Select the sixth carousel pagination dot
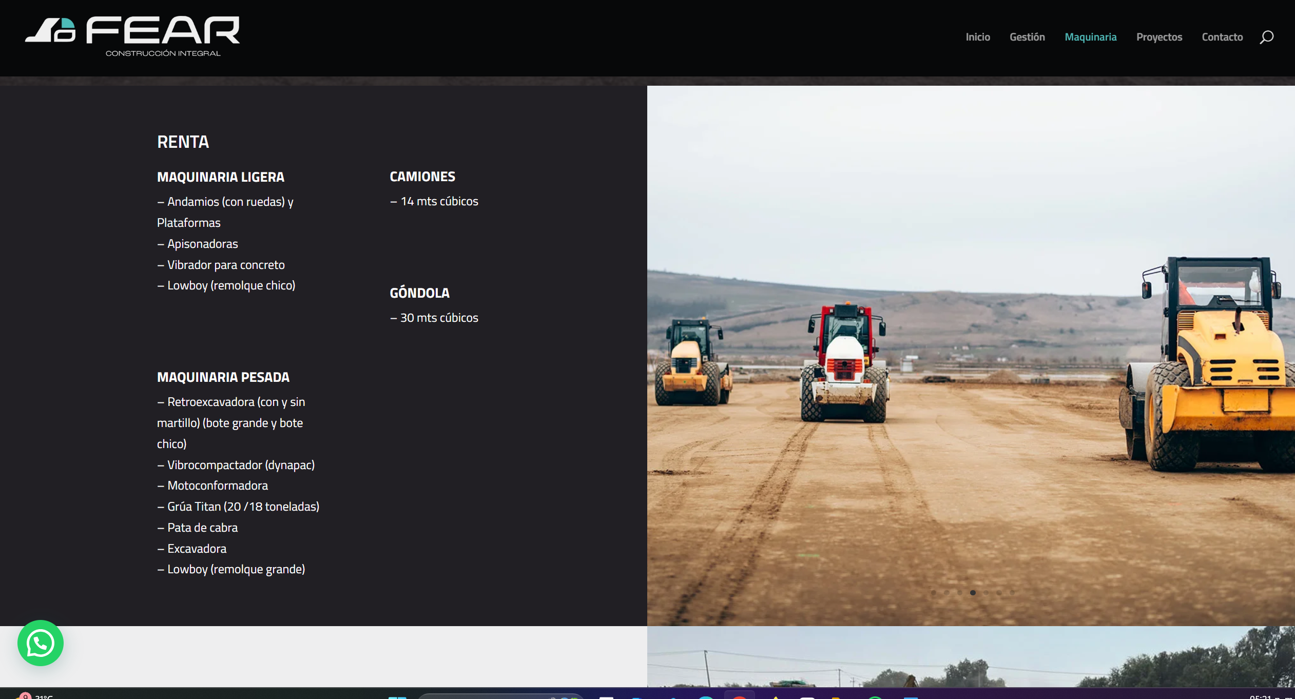The image size is (1295, 699). coord(999,592)
